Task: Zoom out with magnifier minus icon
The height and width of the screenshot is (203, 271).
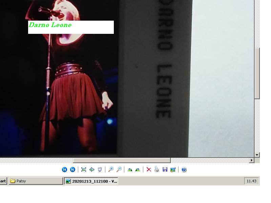Action: point(119,170)
